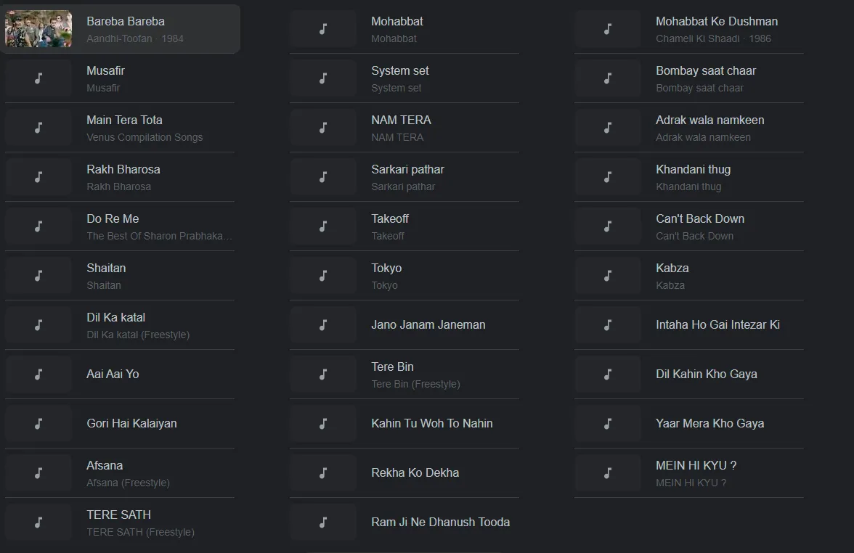Image resolution: width=854 pixels, height=553 pixels.
Task: Select the song Jano Janam Janeman
Action: pyautogui.click(x=428, y=325)
